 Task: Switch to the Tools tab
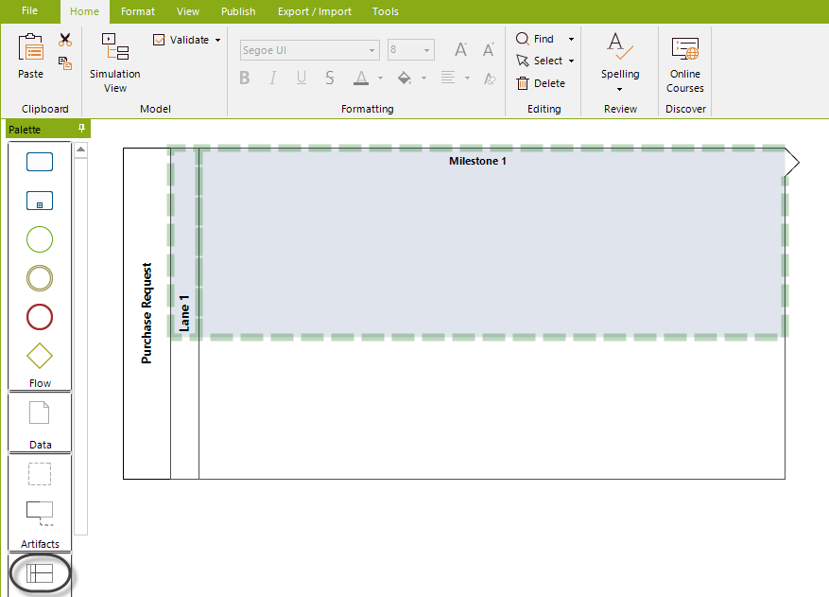[x=386, y=11]
